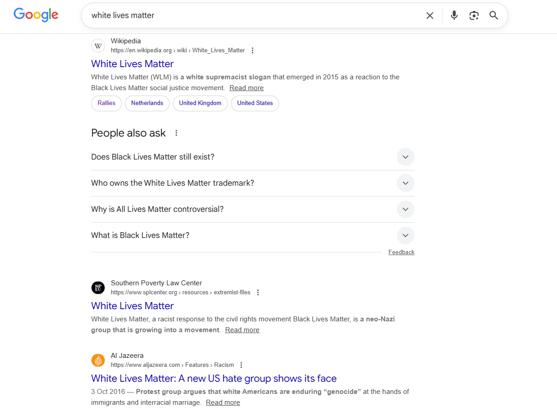This screenshot has height=416, width=557.
Task: Expand 'What is Black Lives Matter?' chevron
Action: pyautogui.click(x=405, y=235)
